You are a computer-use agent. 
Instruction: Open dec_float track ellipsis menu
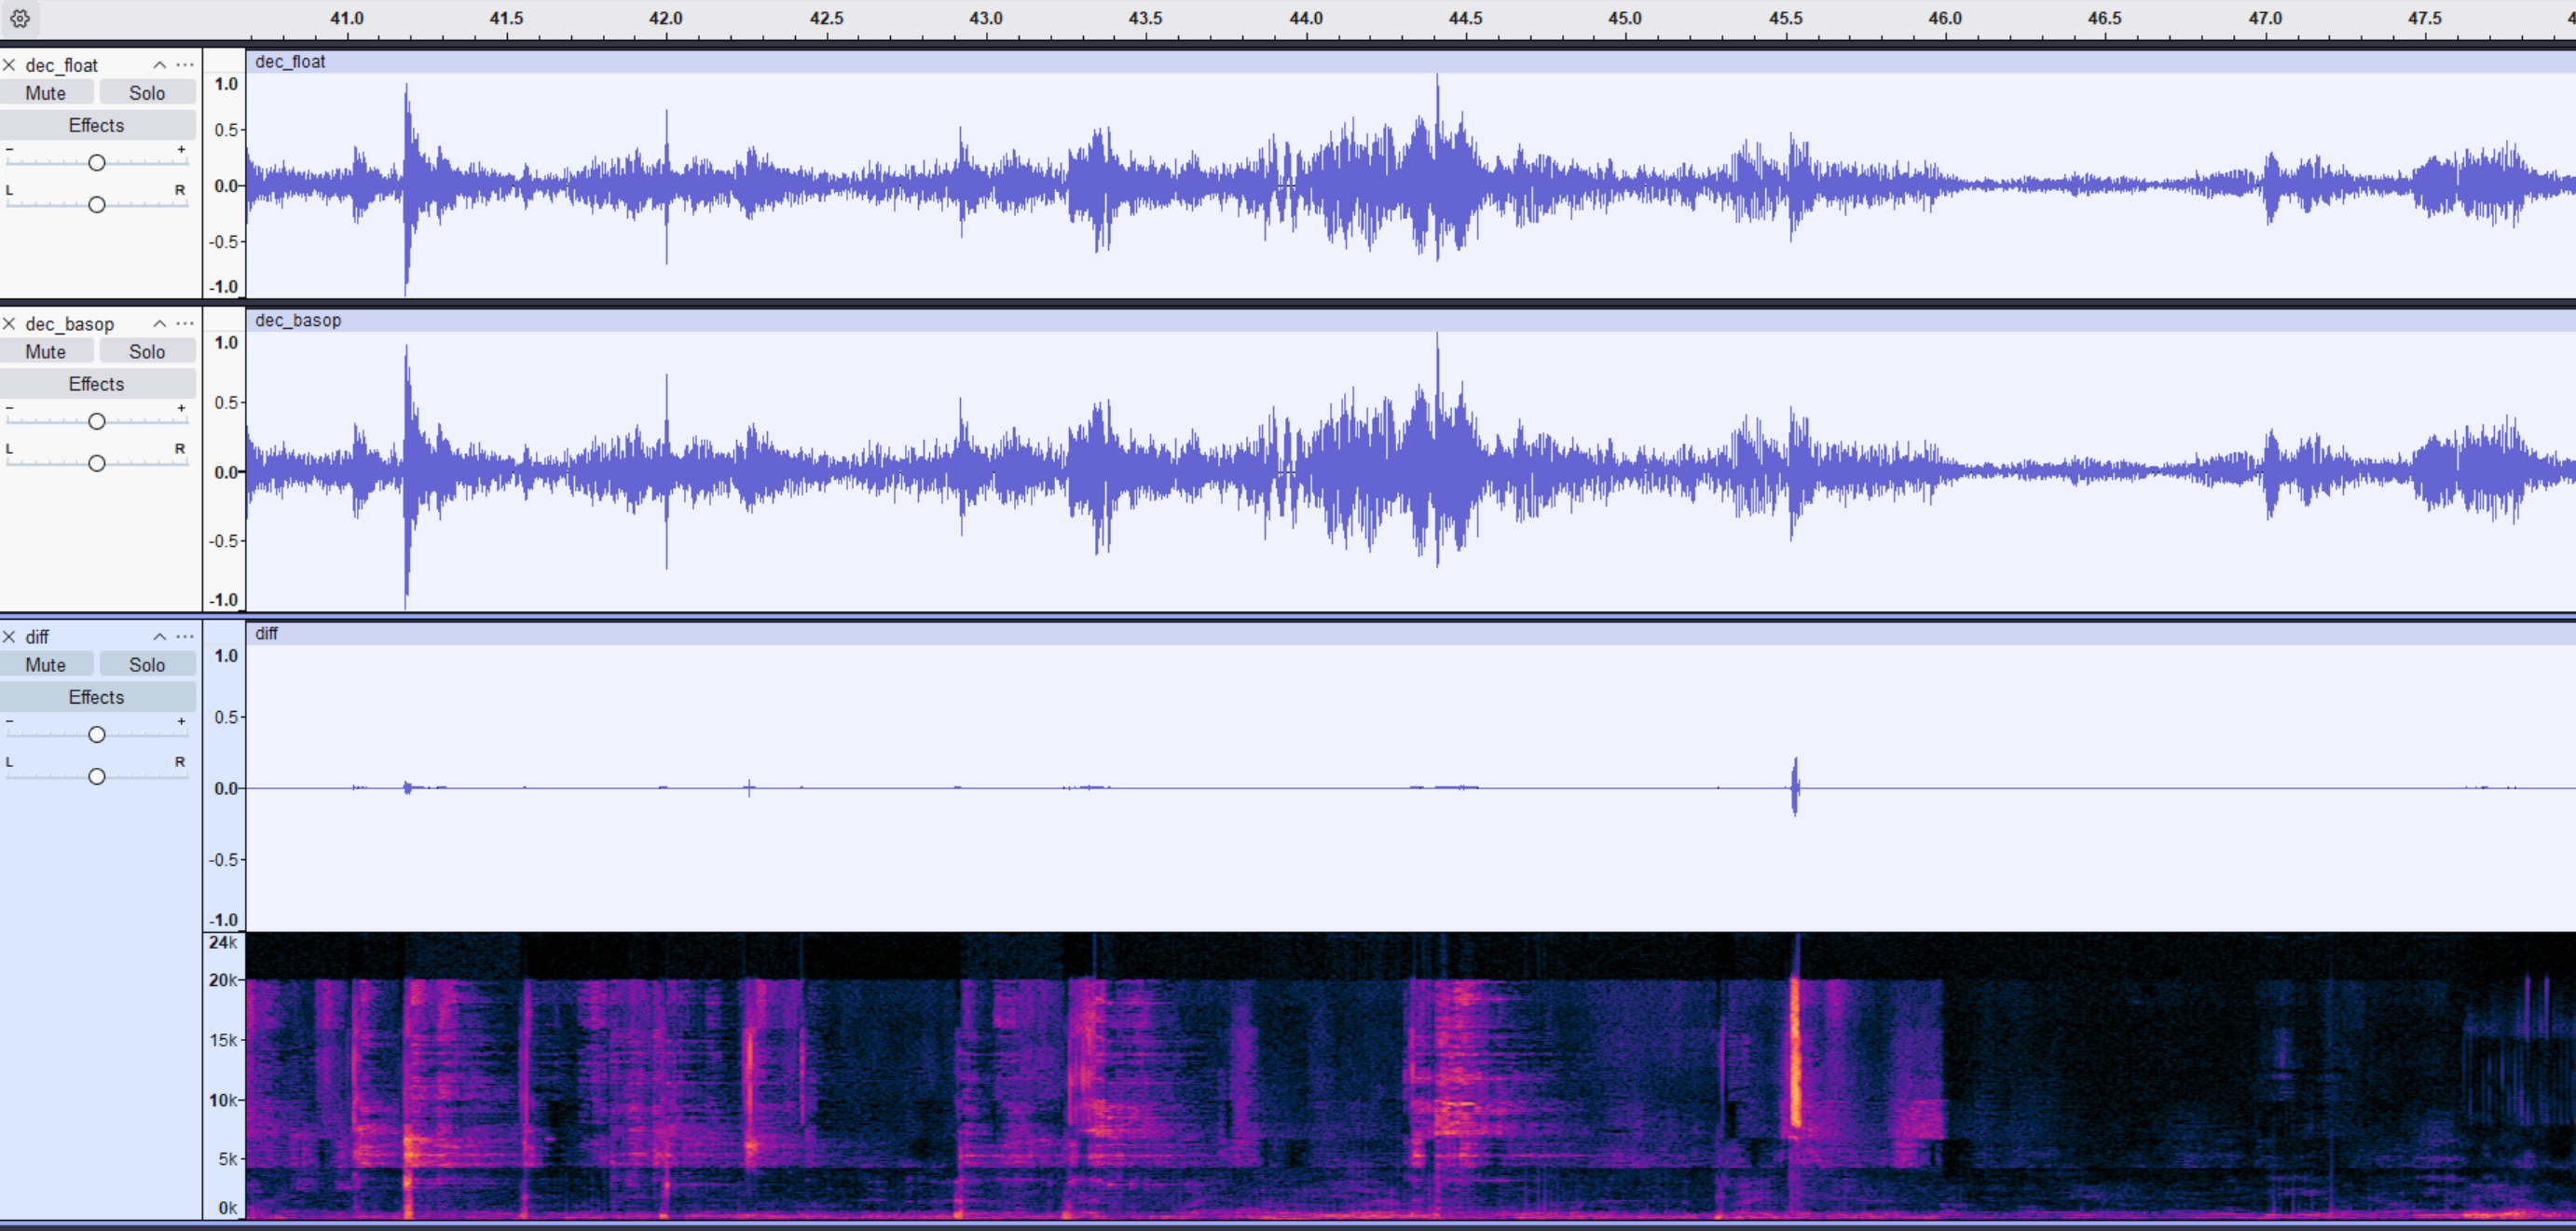coord(185,65)
